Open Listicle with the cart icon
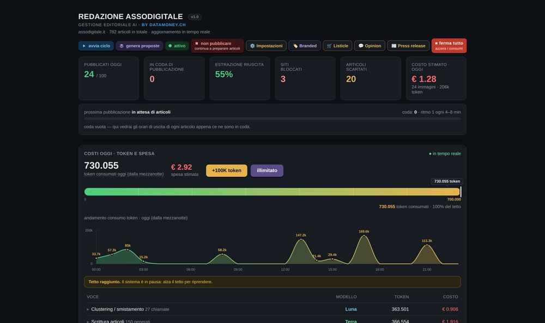The image size is (545, 323). [337, 46]
